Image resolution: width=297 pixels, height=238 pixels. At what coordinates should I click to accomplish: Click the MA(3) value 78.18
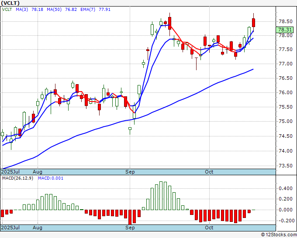[37, 10]
